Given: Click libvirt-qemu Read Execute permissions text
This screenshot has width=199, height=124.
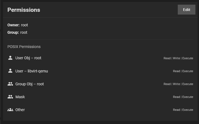Looking at the screenshot, I should pyautogui.click(x=183, y=71).
